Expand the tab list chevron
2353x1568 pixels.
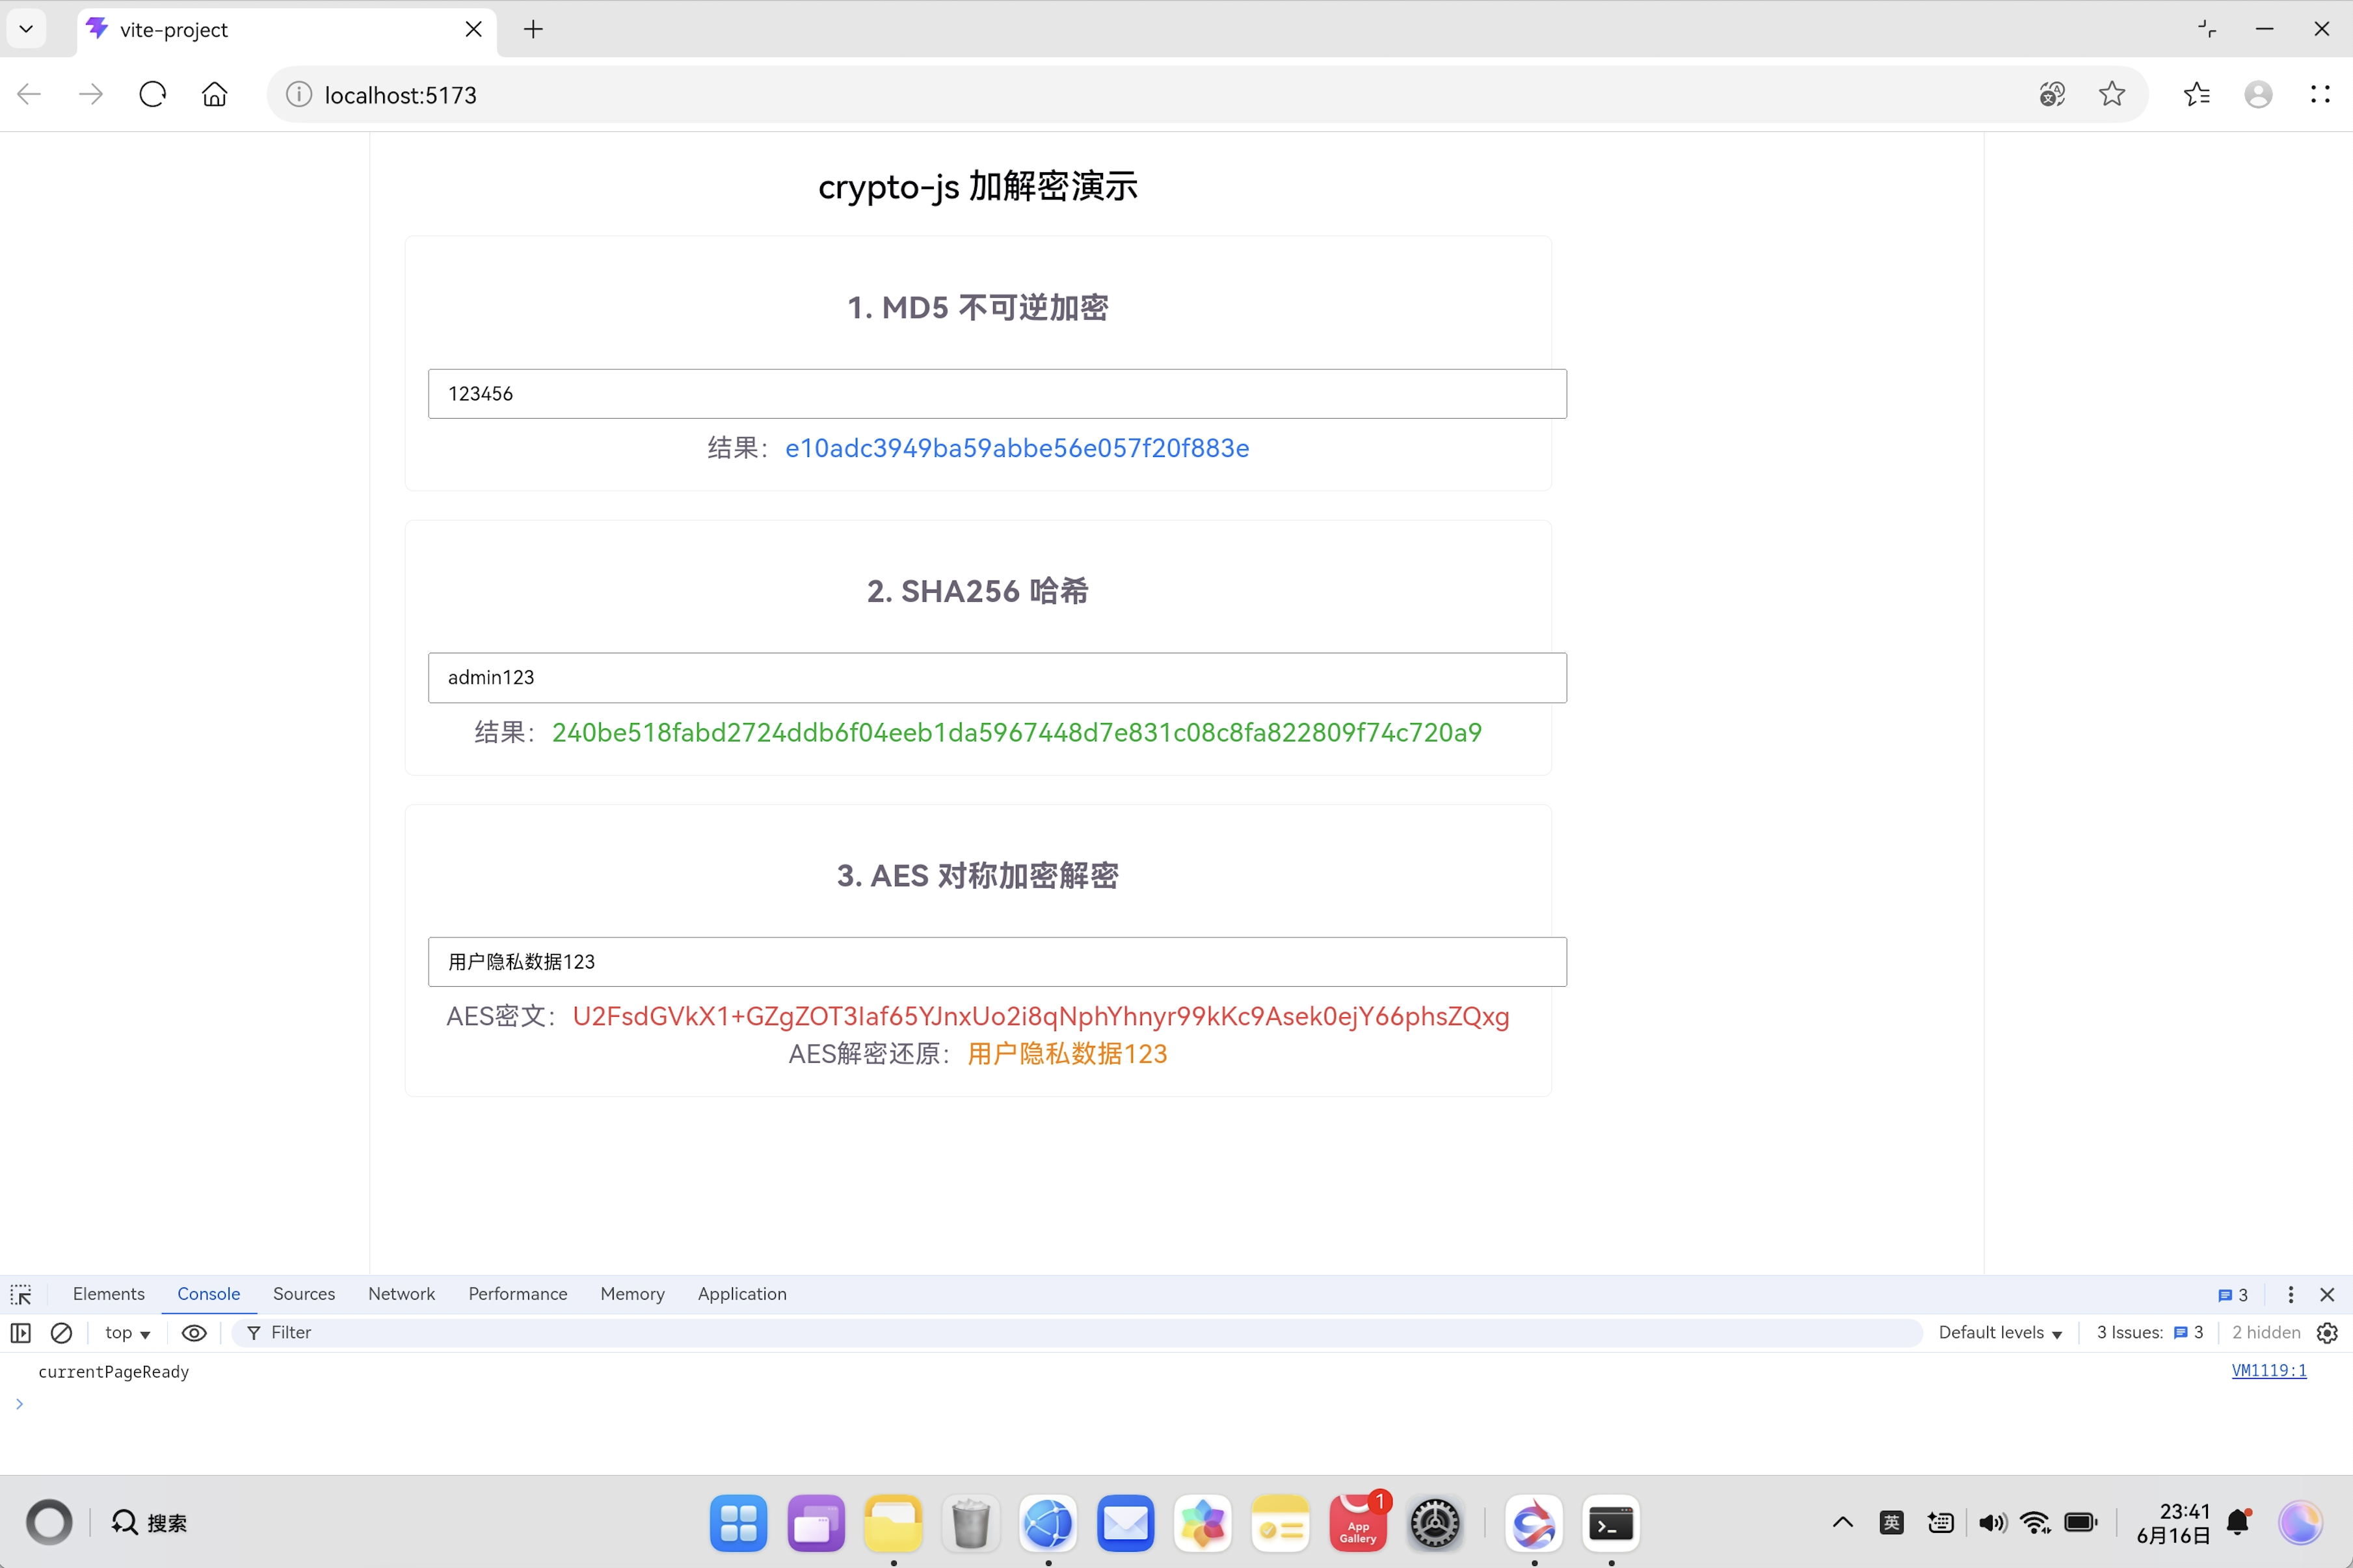tap(27, 29)
